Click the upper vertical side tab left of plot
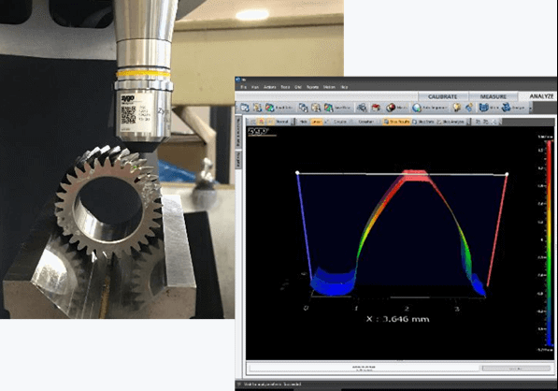558x391 pixels. tap(238, 132)
